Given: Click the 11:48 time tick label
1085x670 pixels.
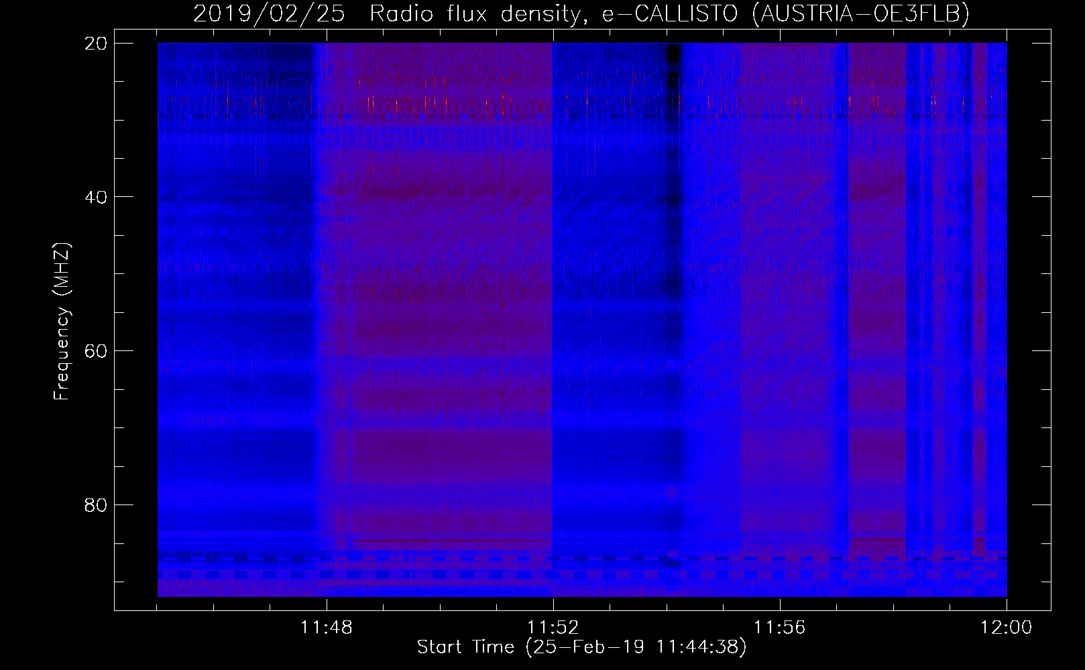Looking at the screenshot, I should (x=327, y=628).
